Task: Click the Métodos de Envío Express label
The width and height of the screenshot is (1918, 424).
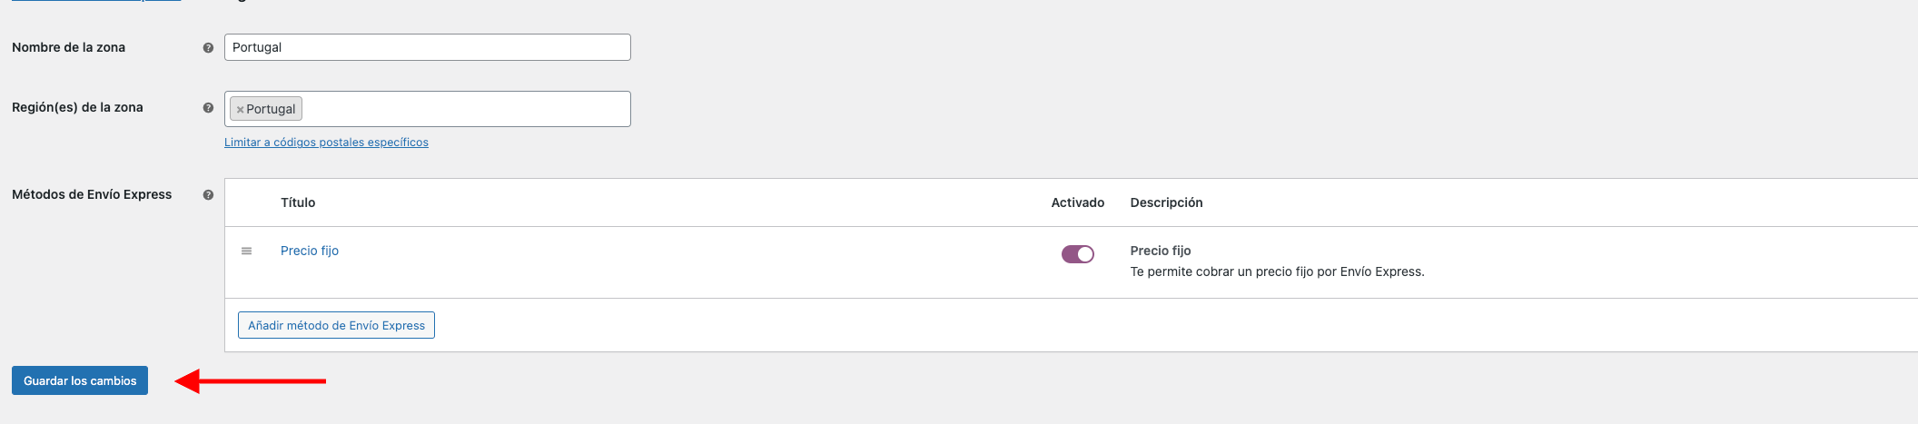Action: coord(92,194)
